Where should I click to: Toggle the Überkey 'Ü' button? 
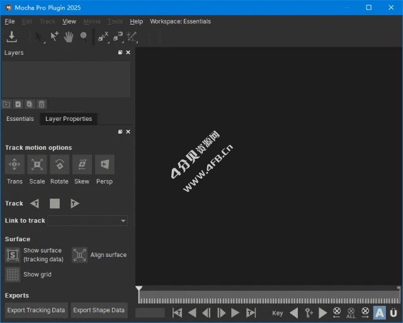393,313
